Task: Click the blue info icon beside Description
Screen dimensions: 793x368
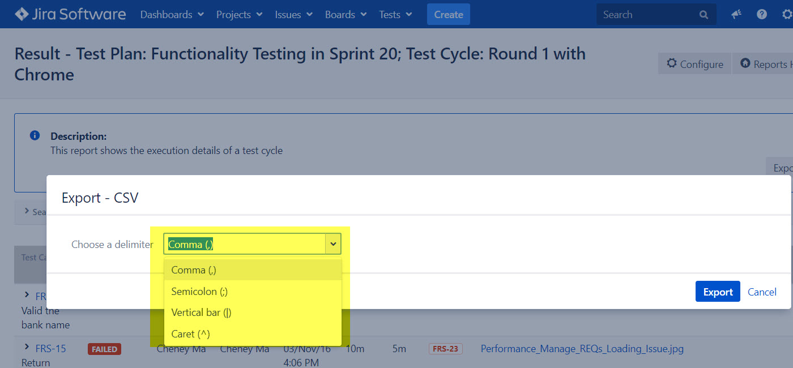Action: point(35,136)
